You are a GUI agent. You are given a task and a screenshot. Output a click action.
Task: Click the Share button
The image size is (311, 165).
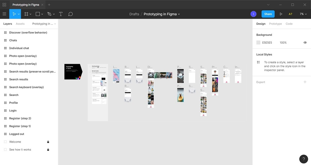pyautogui.click(x=268, y=14)
